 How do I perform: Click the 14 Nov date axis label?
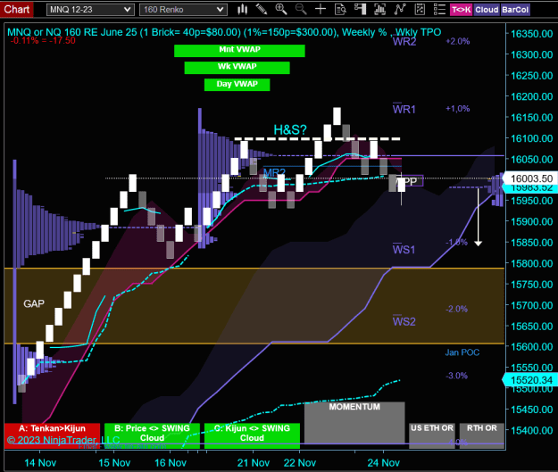coord(40,463)
